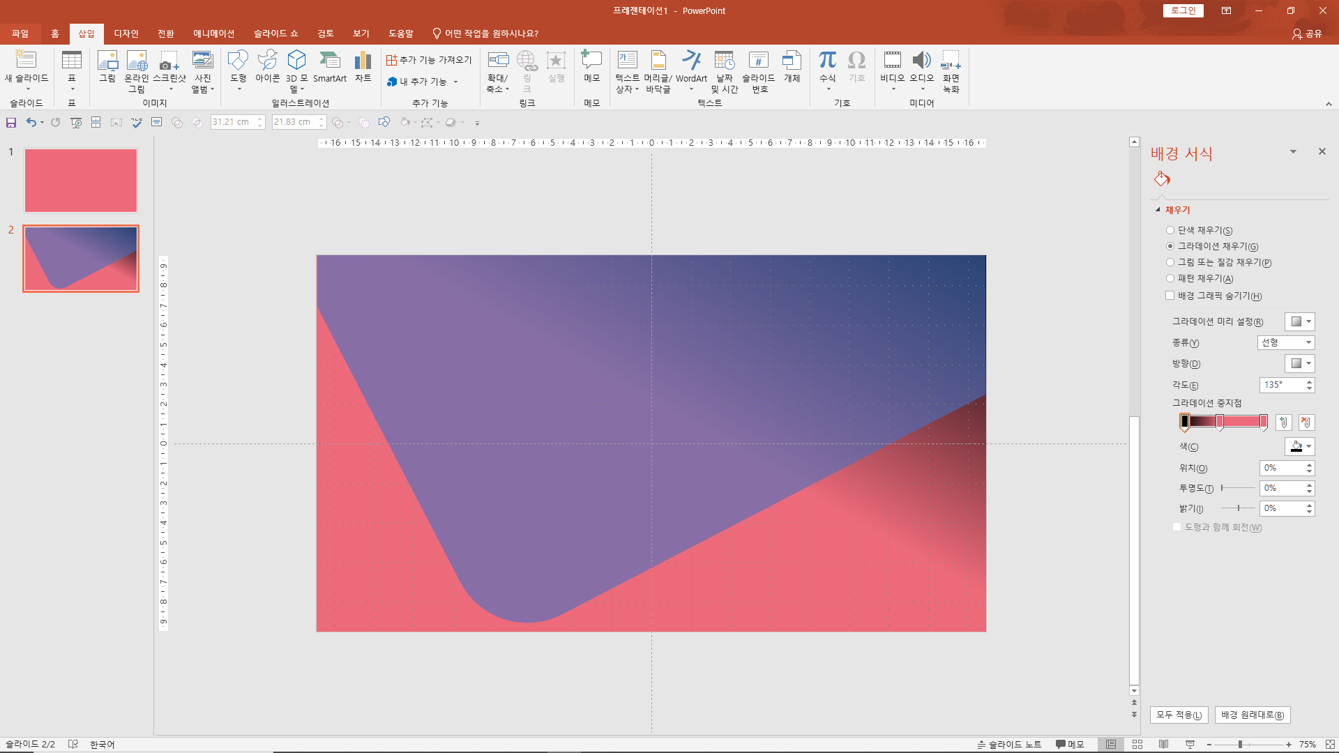Enable hide background graphics checkbox
1339x753 pixels.
(x=1170, y=296)
